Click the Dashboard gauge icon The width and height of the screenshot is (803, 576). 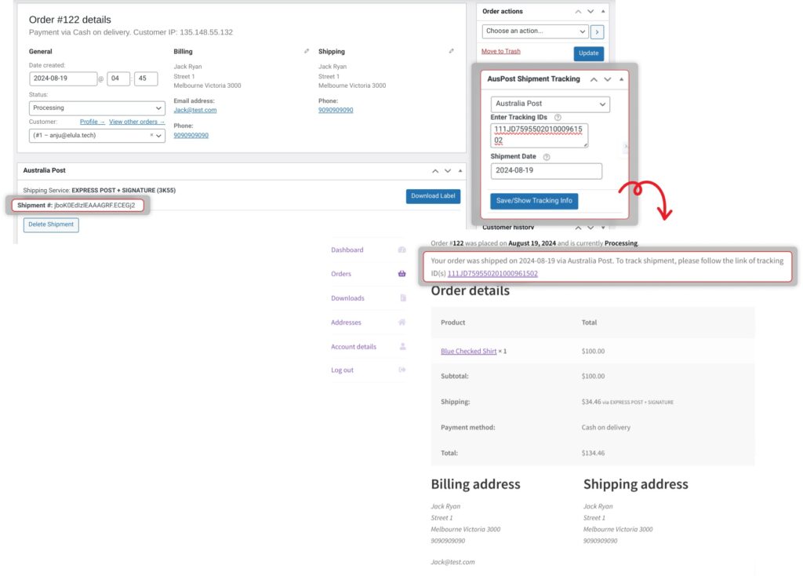point(402,250)
